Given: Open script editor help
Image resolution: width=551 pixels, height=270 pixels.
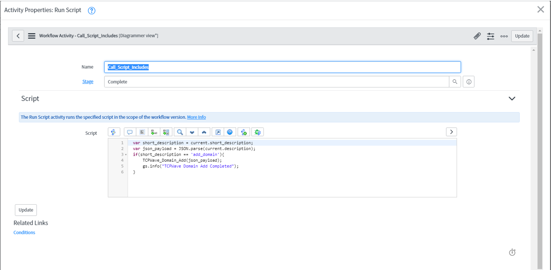Looking at the screenshot, I should 230,132.
